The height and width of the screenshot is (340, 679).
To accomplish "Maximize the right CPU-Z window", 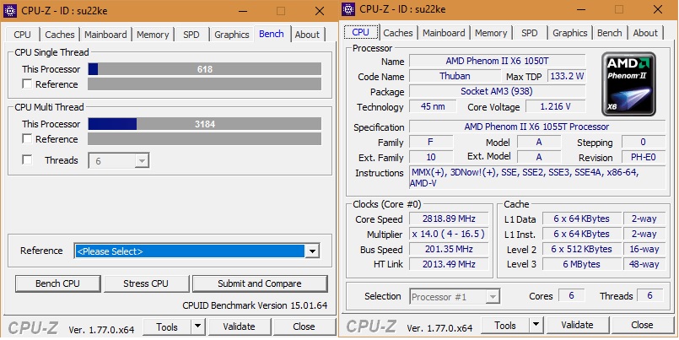I will click(619, 9).
